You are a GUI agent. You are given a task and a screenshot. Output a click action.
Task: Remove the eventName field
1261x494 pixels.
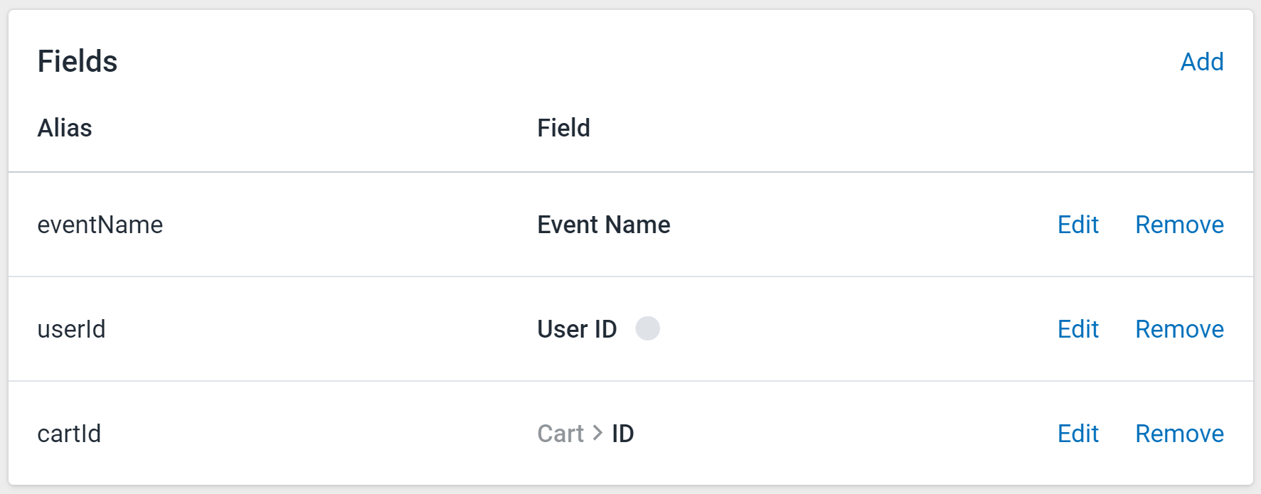pos(1179,225)
